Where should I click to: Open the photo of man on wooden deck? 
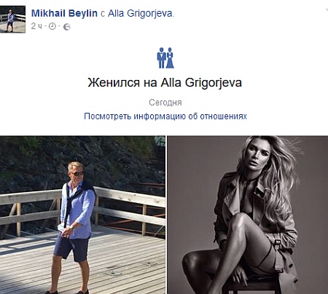(x=82, y=215)
